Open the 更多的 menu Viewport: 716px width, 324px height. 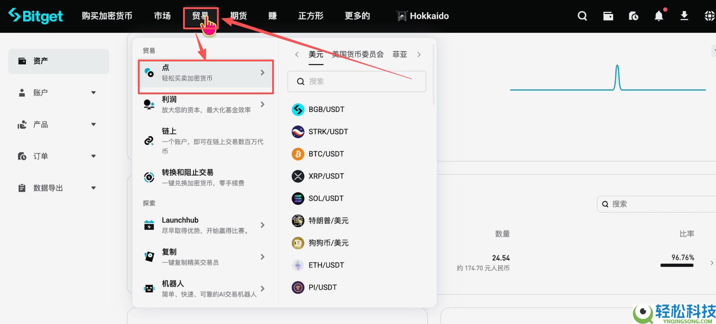click(357, 16)
